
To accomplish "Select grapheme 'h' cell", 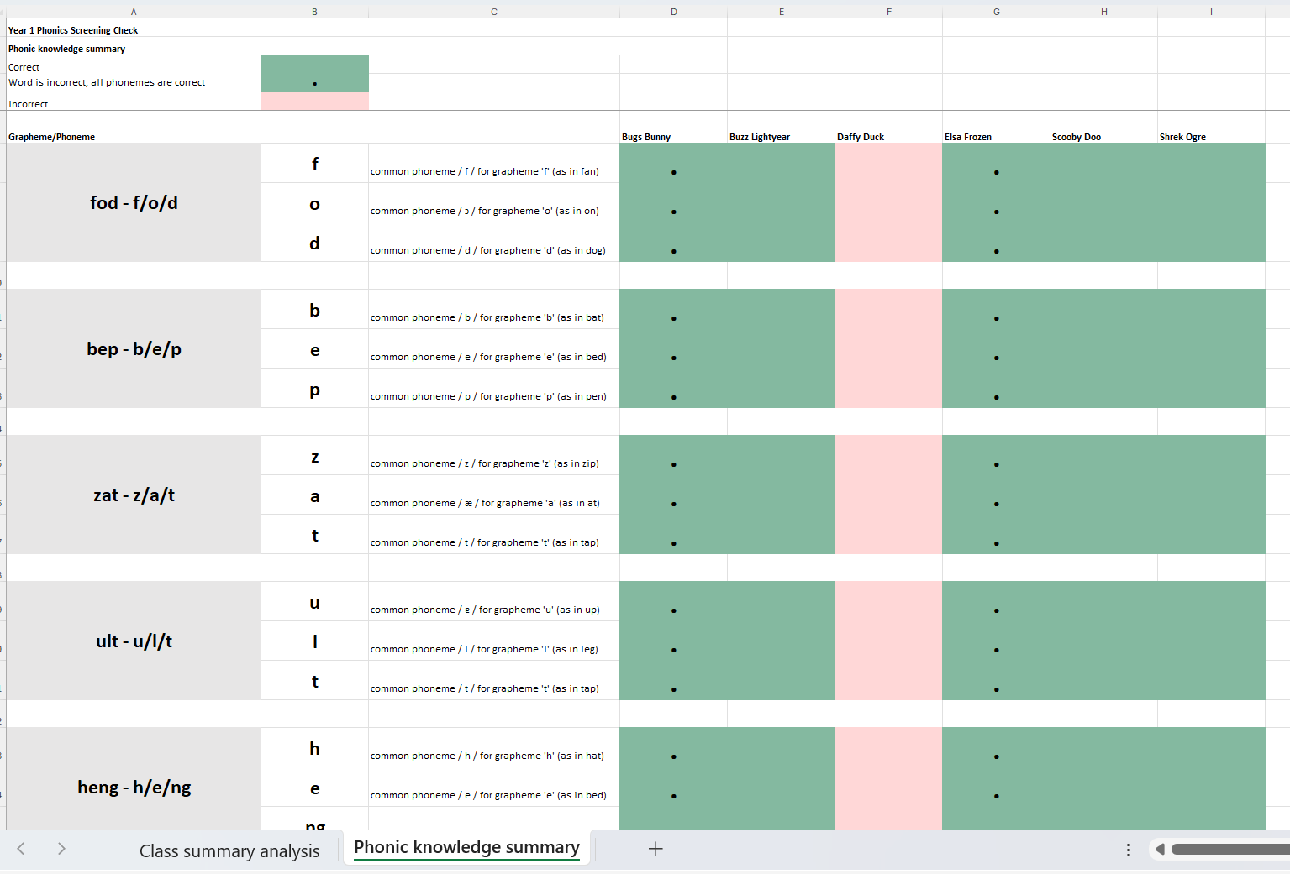I will (314, 747).
